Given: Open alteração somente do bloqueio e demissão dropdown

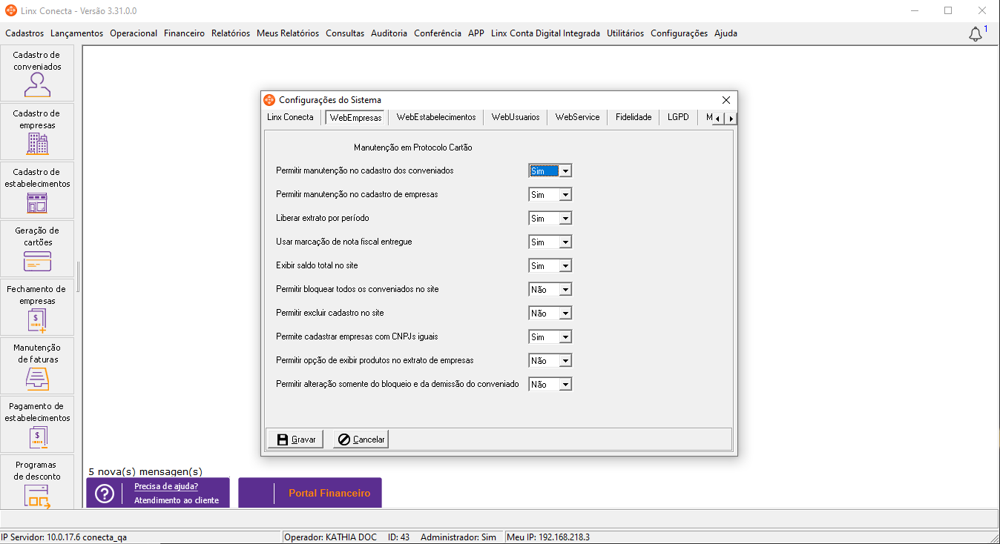Looking at the screenshot, I should 565,385.
